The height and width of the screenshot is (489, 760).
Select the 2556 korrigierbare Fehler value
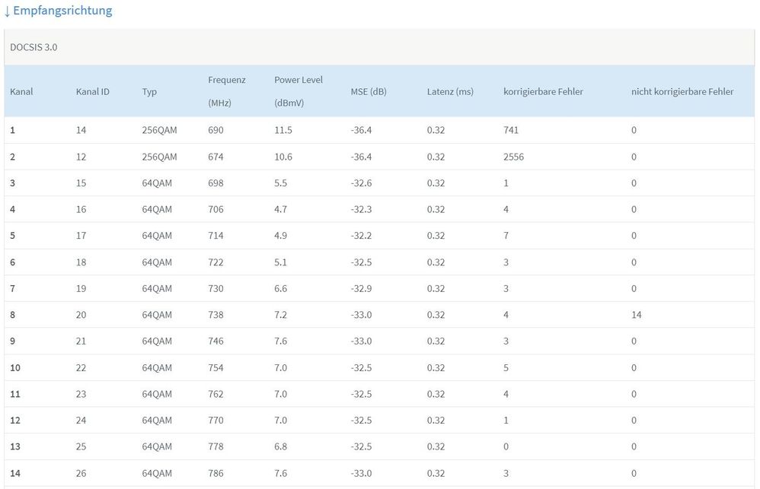(x=513, y=157)
